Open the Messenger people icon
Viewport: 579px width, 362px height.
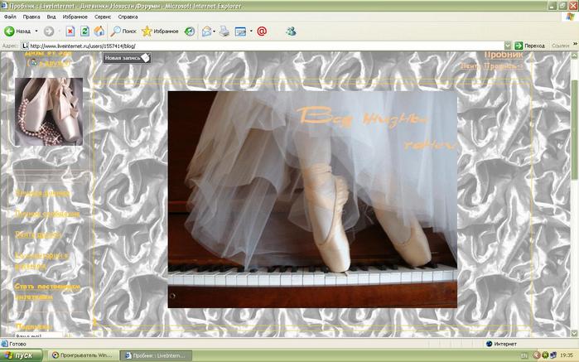291,31
